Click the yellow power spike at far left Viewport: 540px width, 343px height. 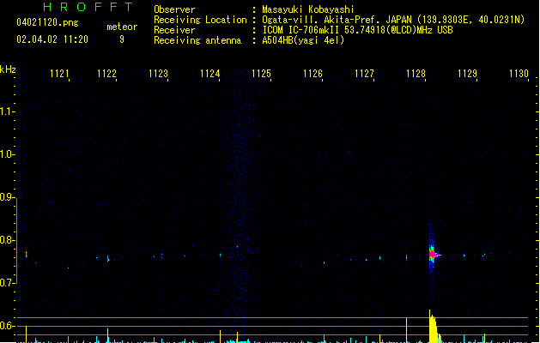pos(26,334)
